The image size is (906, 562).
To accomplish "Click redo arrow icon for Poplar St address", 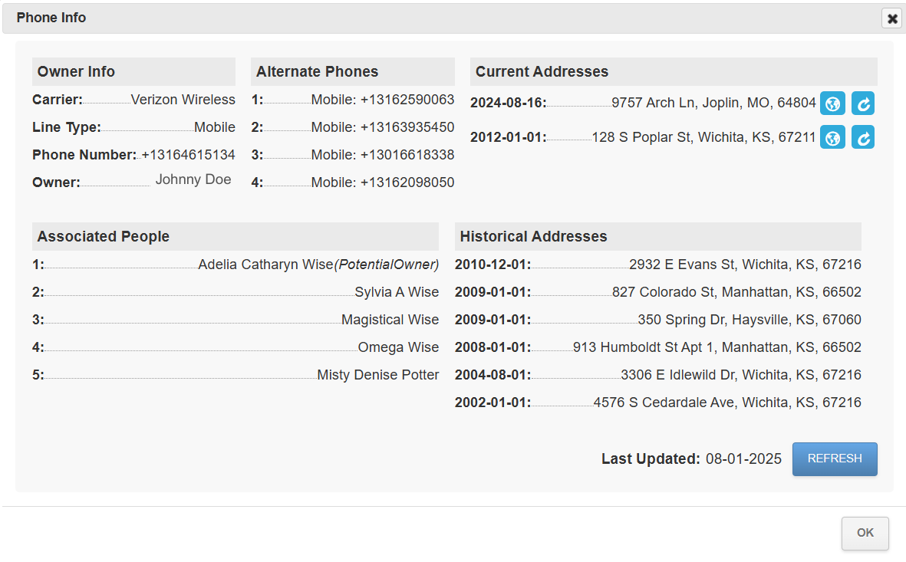I will (x=863, y=137).
